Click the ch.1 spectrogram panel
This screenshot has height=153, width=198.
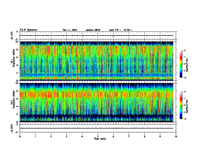click(96, 61)
